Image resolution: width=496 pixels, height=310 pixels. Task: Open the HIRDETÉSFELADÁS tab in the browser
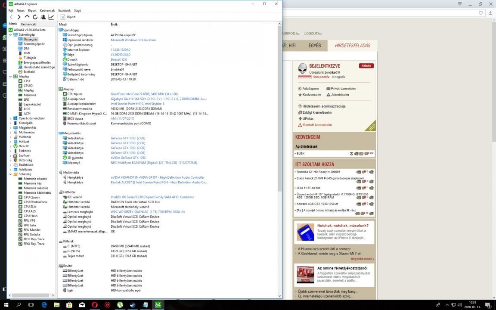352,46
